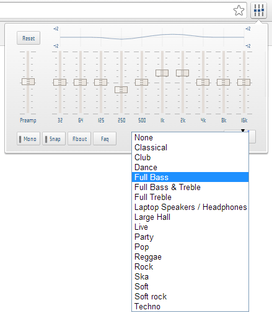Pick the Rock preset
Screen dimensions: 272x318
coord(190,266)
